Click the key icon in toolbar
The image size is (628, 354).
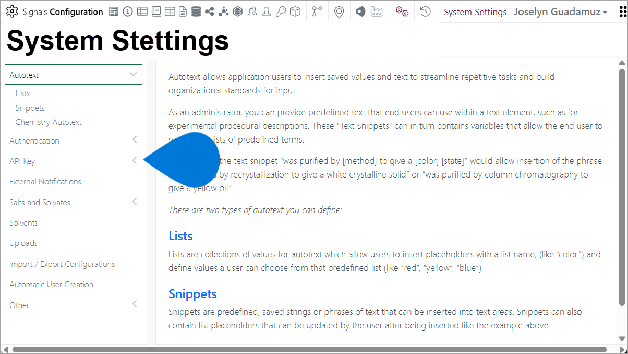click(x=281, y=11)
